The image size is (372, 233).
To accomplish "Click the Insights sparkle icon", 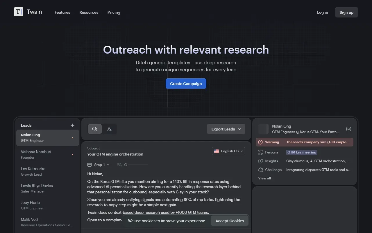I will coord(260,161).
